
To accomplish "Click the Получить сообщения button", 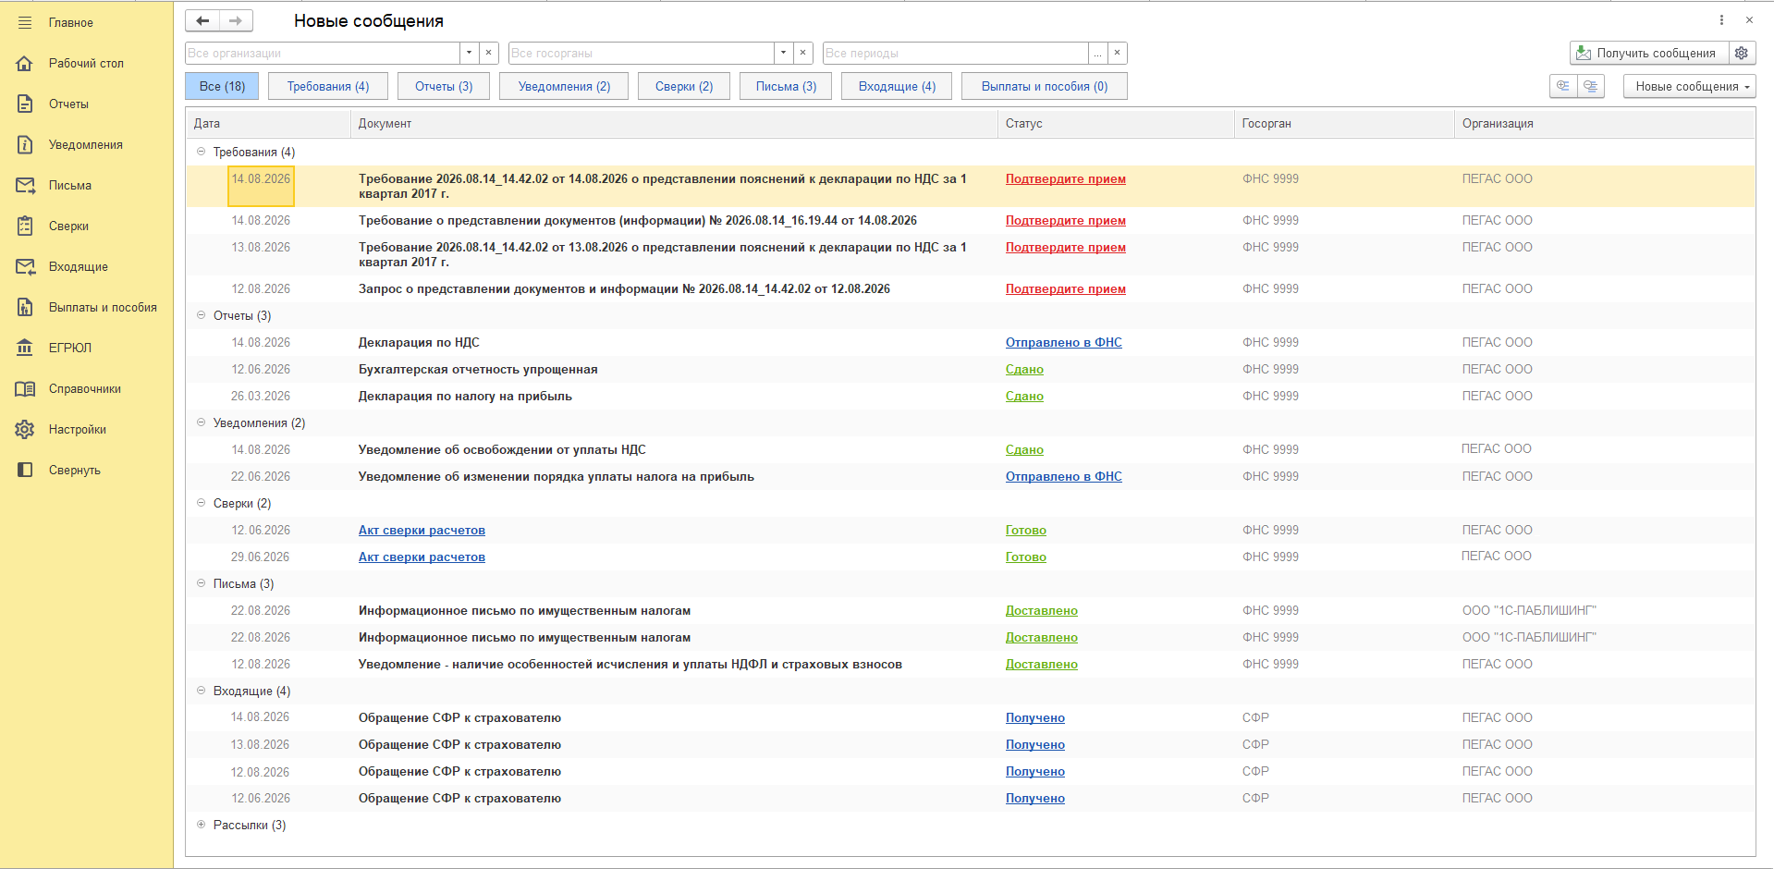I will [x=1646, y=53].
